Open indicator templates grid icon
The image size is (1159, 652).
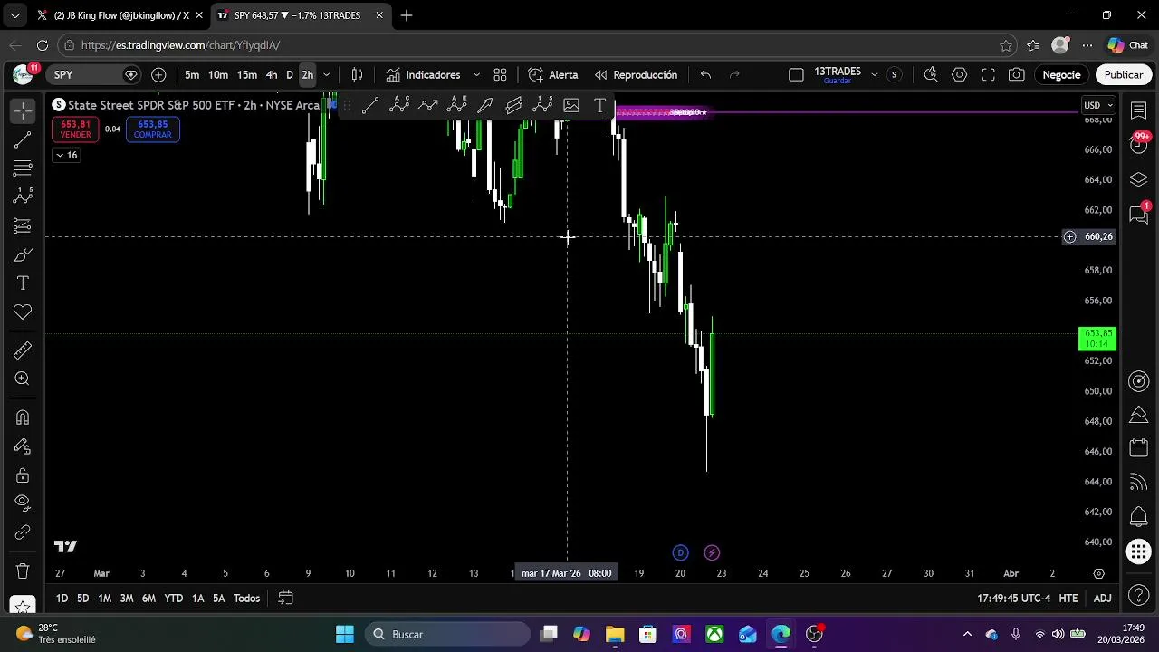(500, 75)
